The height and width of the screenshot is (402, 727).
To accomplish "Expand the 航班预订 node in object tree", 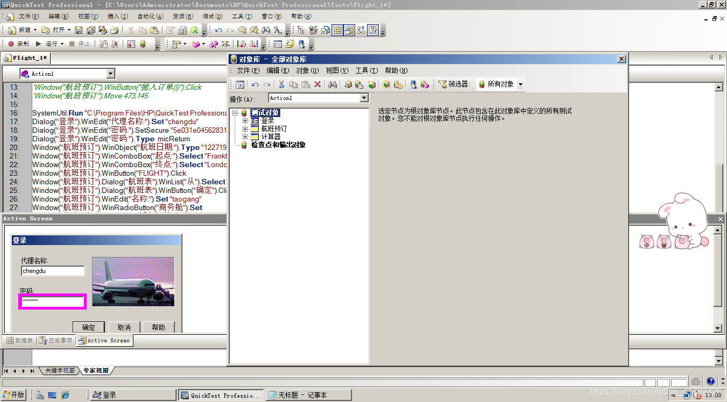I will [245, 129].
